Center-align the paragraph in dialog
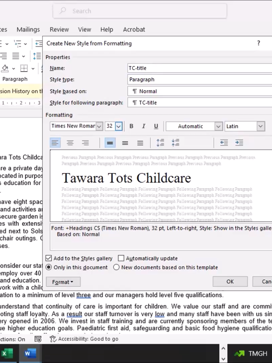The image size is (272, 363). [x=70, y=143]
